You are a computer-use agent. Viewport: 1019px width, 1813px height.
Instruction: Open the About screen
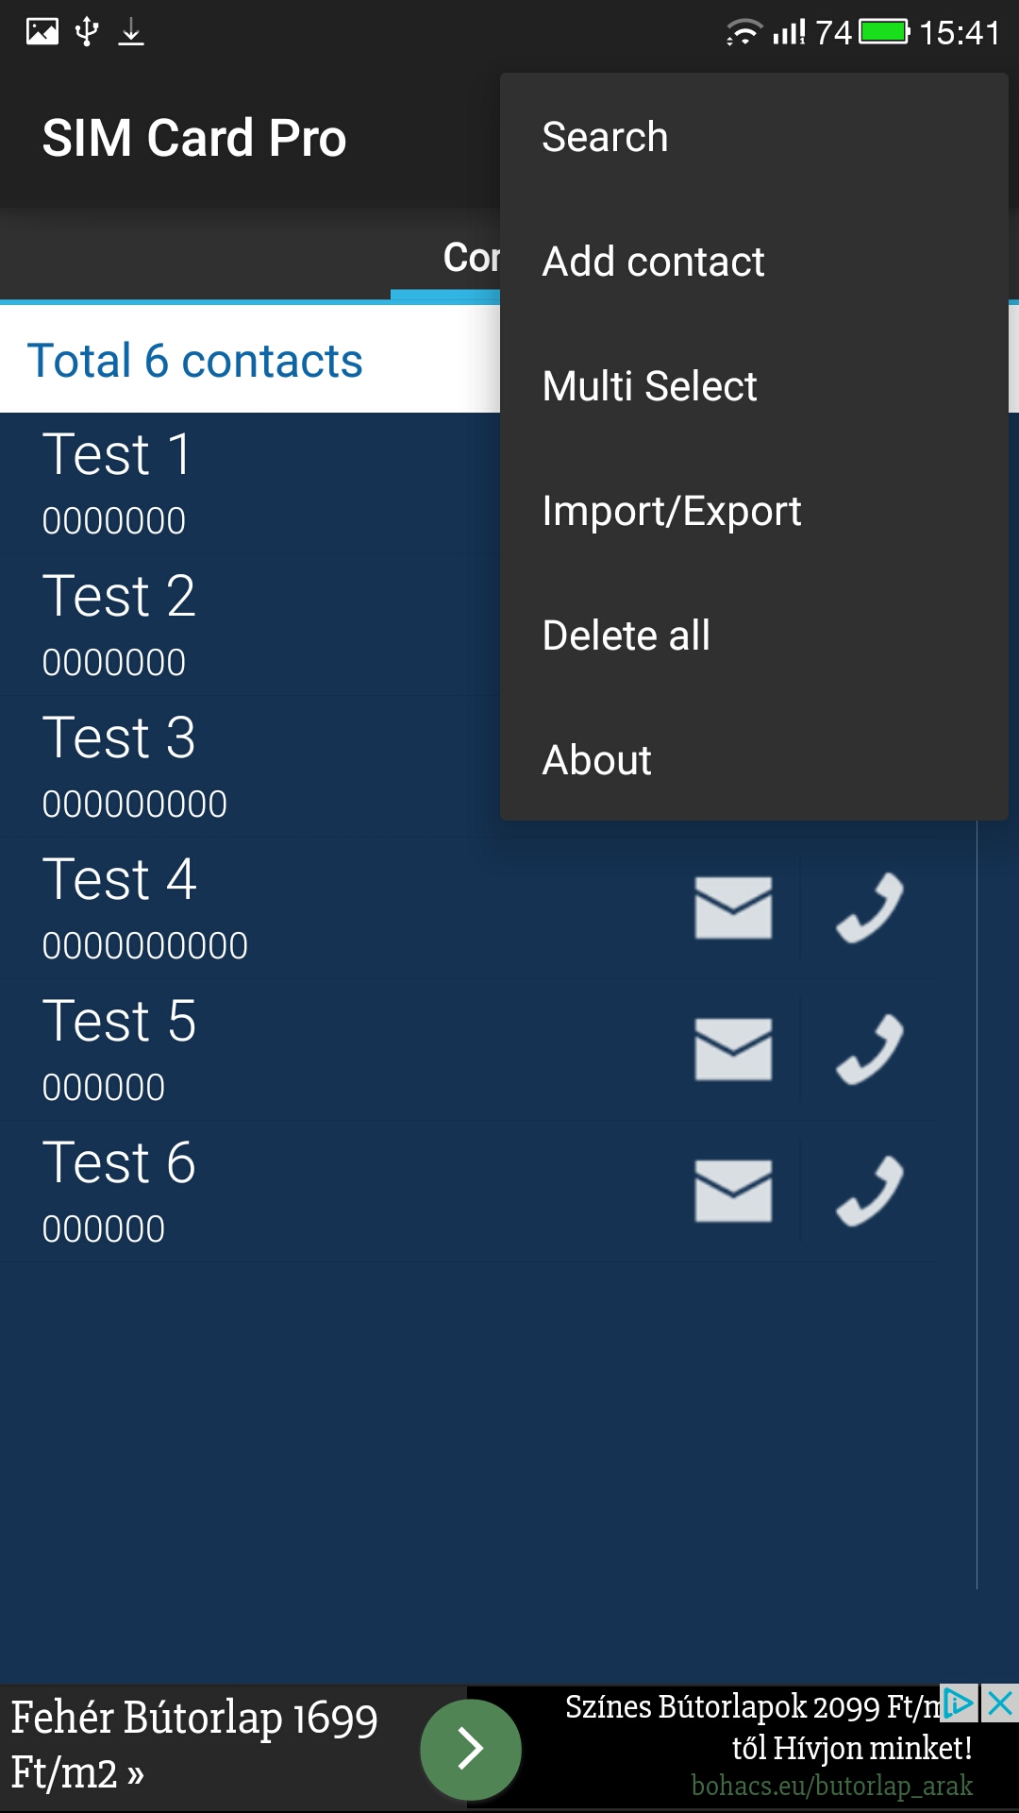pos(595,759)
